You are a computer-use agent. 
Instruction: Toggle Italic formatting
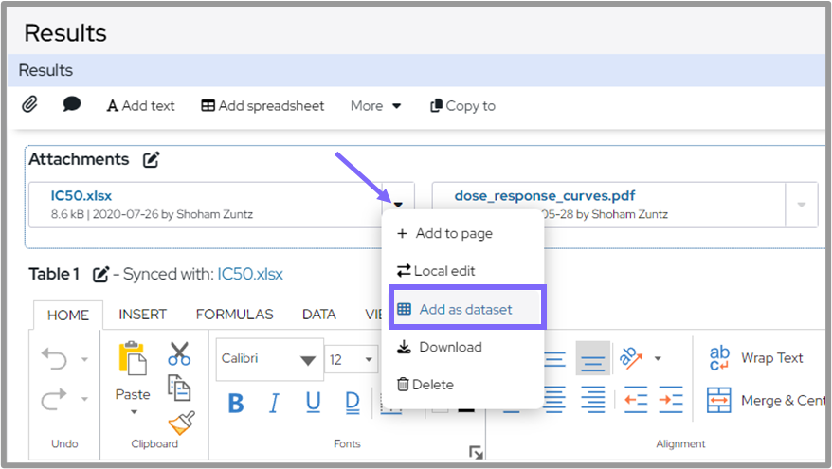[275, 404]
